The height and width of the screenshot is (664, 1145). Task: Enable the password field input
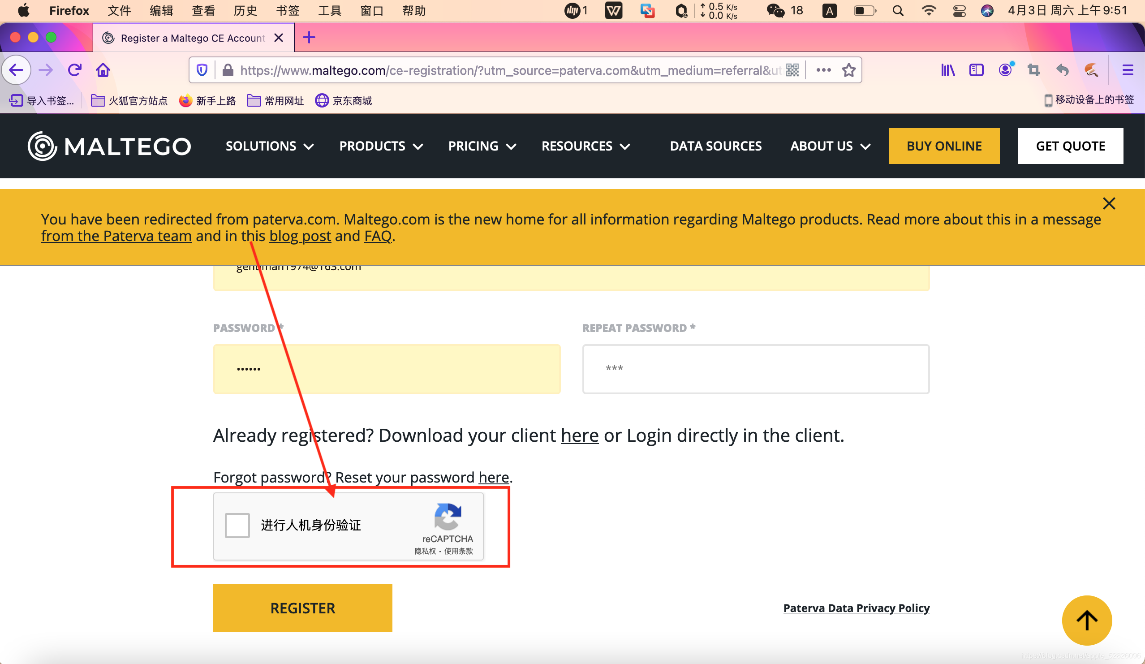(x=387, y=368)
